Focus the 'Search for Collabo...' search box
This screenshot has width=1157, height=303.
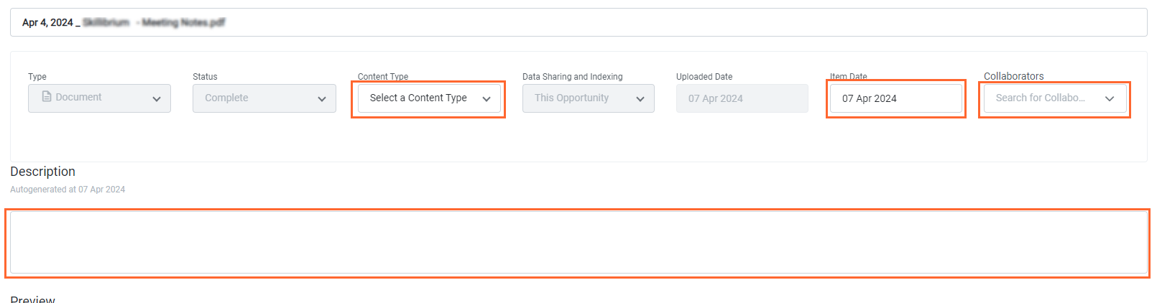[1040, 98]
